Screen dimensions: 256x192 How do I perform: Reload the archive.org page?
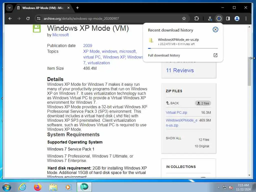28,18
